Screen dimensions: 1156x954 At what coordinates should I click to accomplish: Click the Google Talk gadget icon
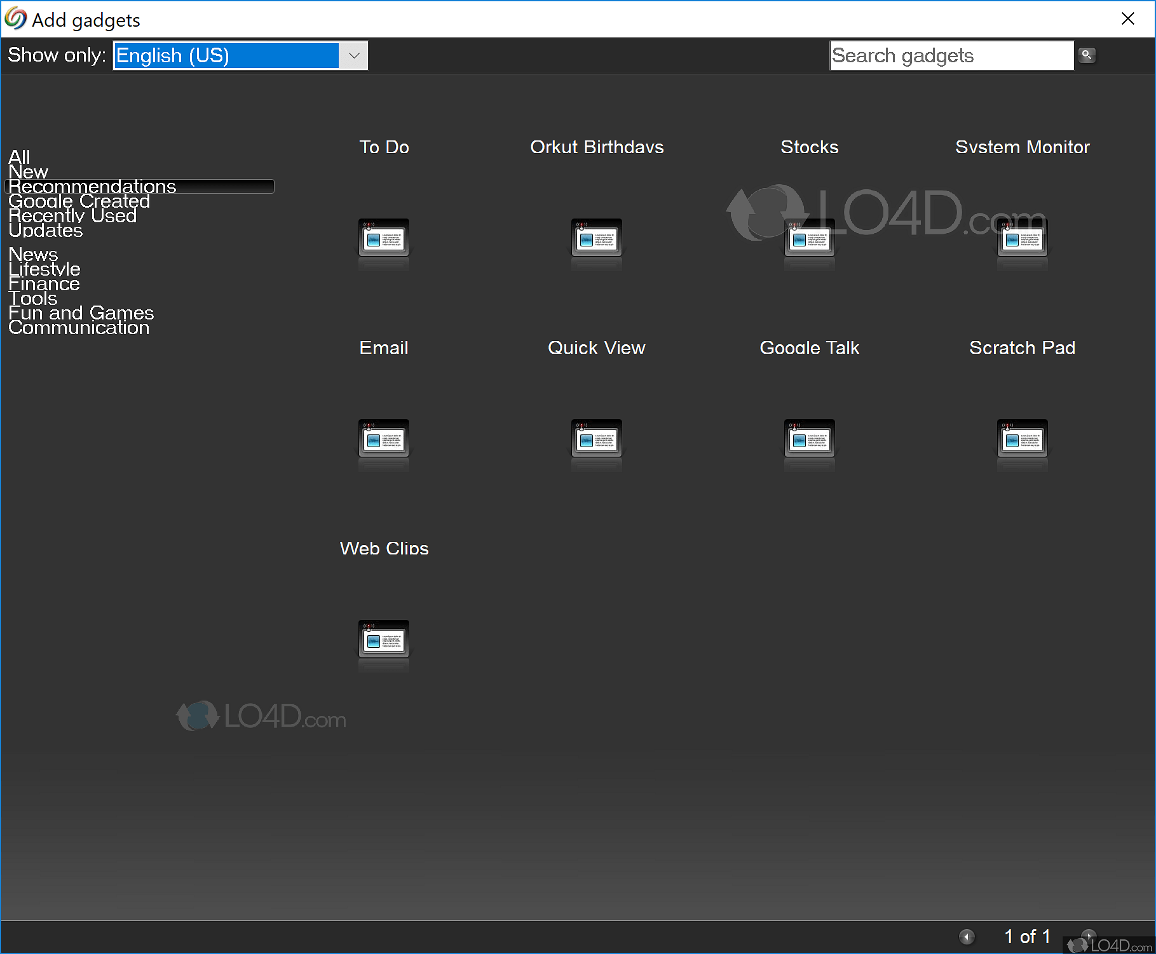[x=810, y=438]
